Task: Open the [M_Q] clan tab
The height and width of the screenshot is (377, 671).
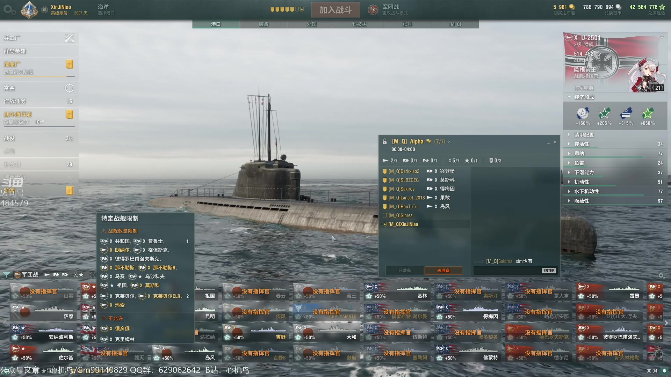Action: tap(455, 24)
